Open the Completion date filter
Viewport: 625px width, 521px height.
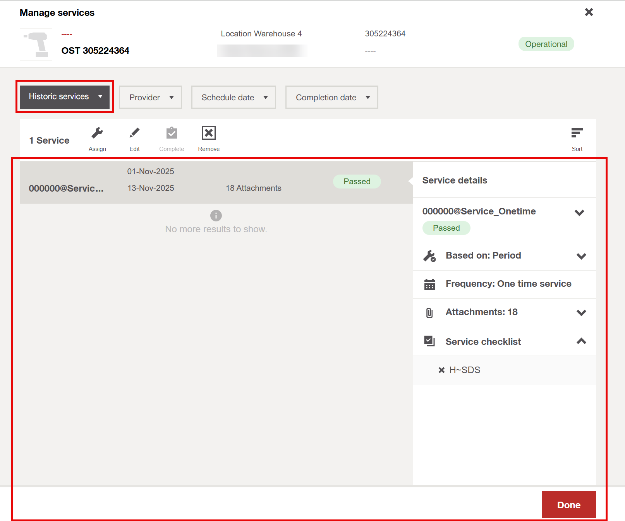coord(331,98)
